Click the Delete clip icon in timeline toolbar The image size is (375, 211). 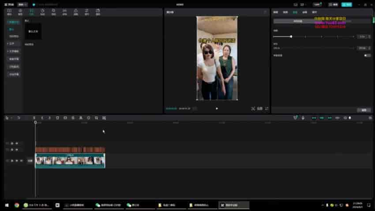point(57,118)
